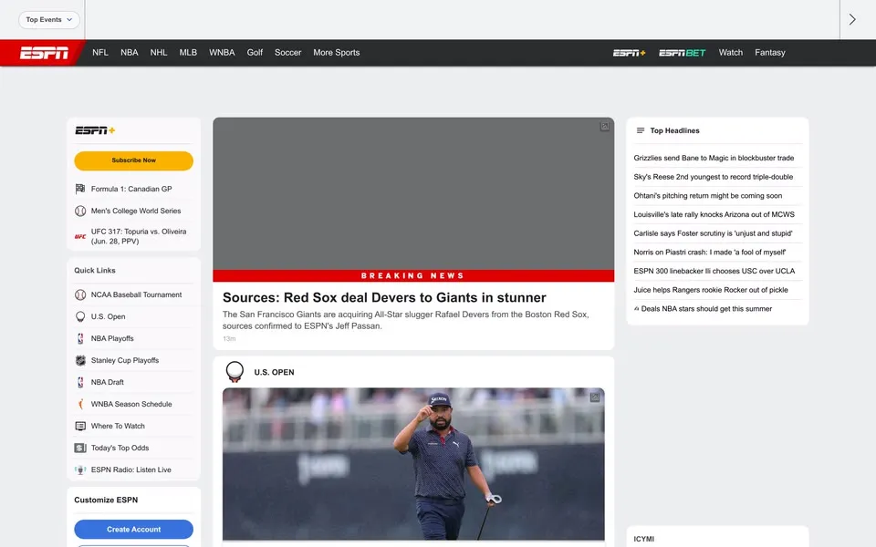Open the NFL menu
Image resolution: width=876 pixels, height=547 pixels.
100,53
